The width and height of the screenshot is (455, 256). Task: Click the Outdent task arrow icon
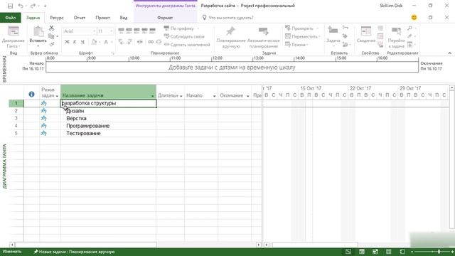pos(122,42)
